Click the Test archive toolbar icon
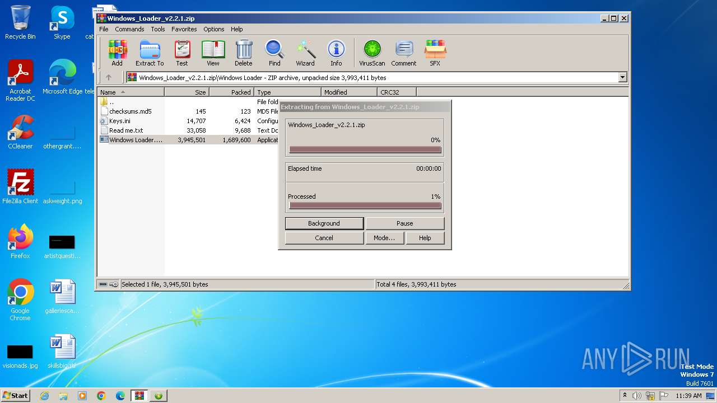This screenshot has height=403, width=717. 182,53
